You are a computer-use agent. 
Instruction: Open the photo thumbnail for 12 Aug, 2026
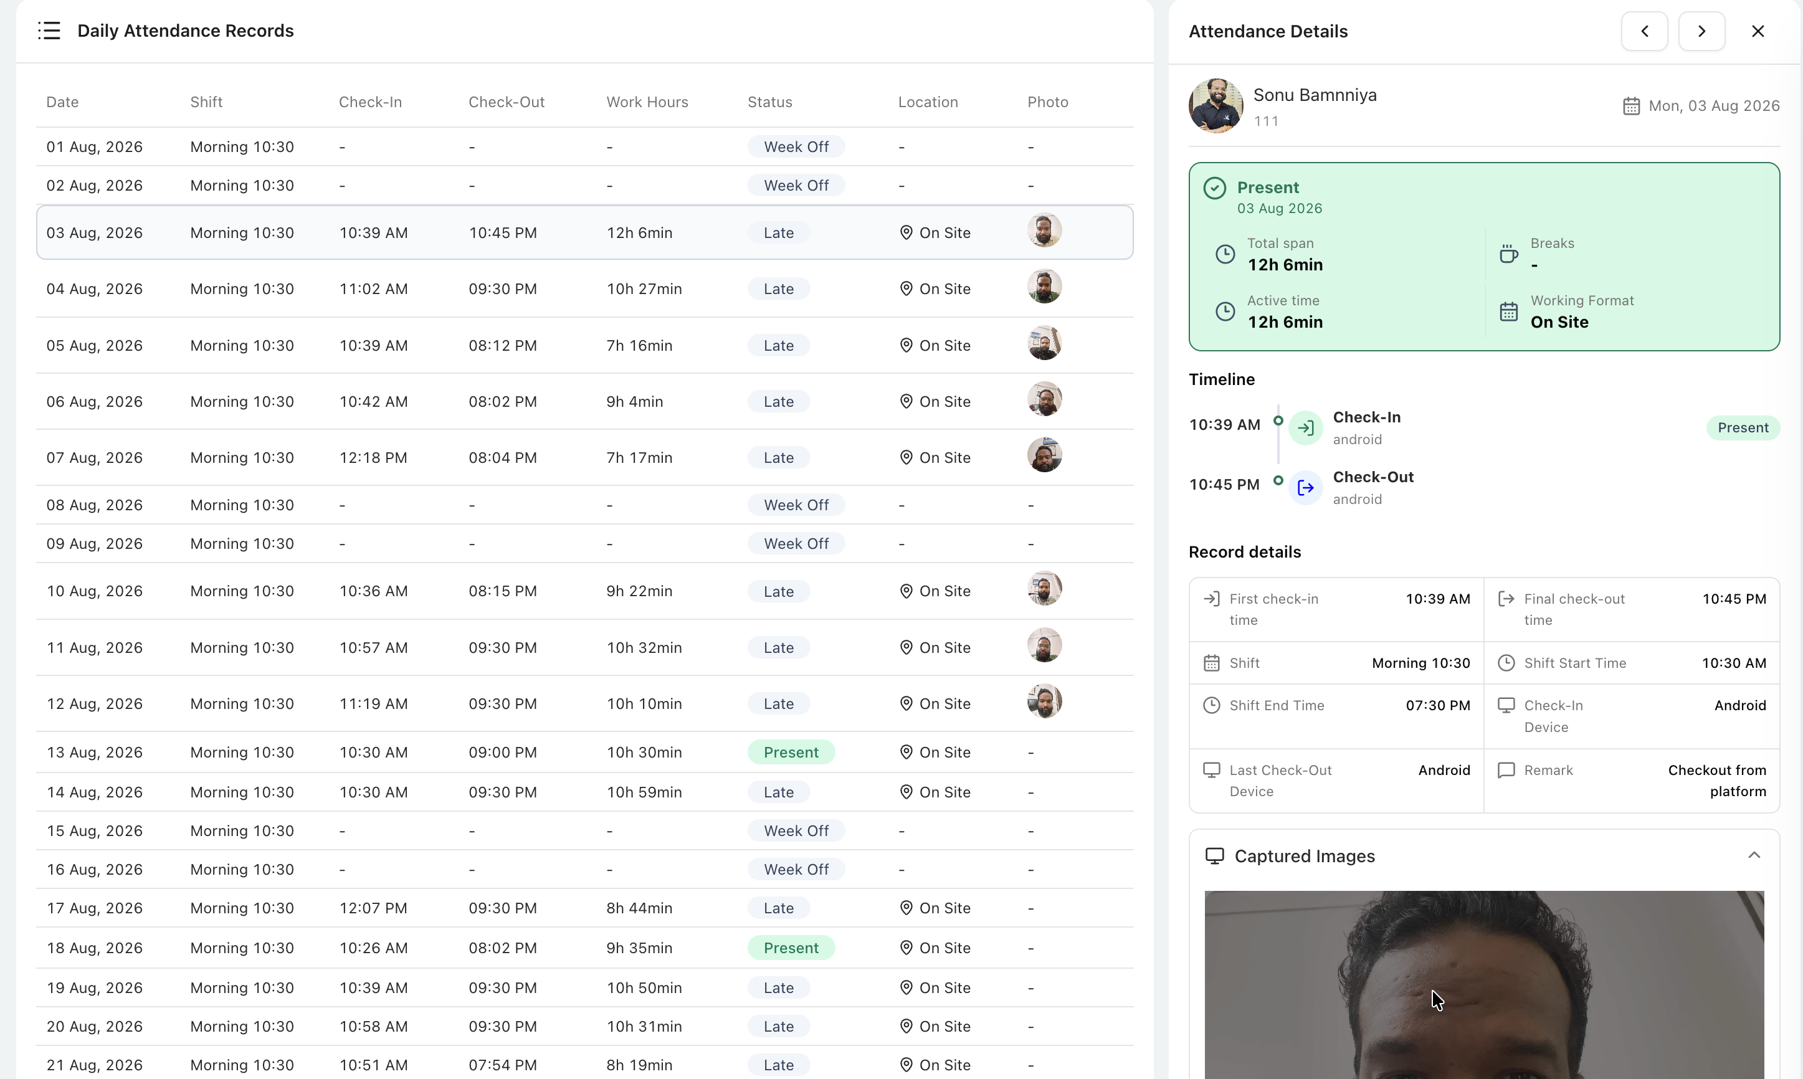point(1044,701)
